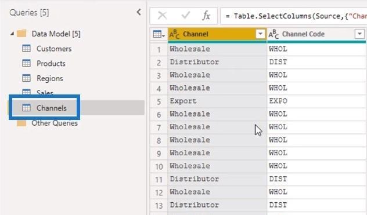Collapse the Data Model group triangle
This screenshot has height=215, width=367.
[x=12, y=34]
